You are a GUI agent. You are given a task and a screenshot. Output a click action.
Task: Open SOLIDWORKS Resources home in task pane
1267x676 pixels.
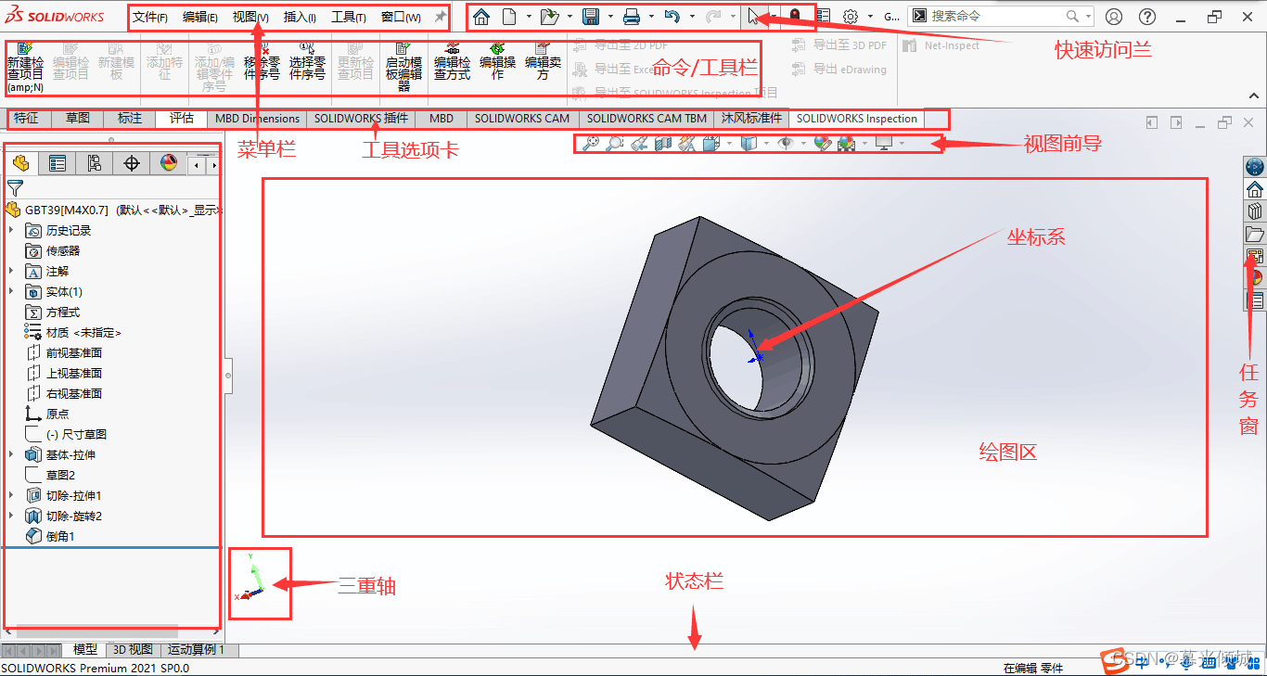click(1255, 189)
